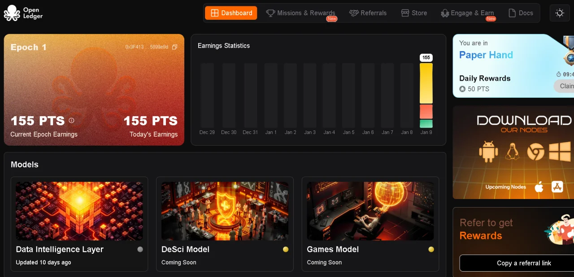The width and height of the screenshot is (574, 277).
Task: Click Data Intelligence Layer grey status dot
Action: [140, 249]
